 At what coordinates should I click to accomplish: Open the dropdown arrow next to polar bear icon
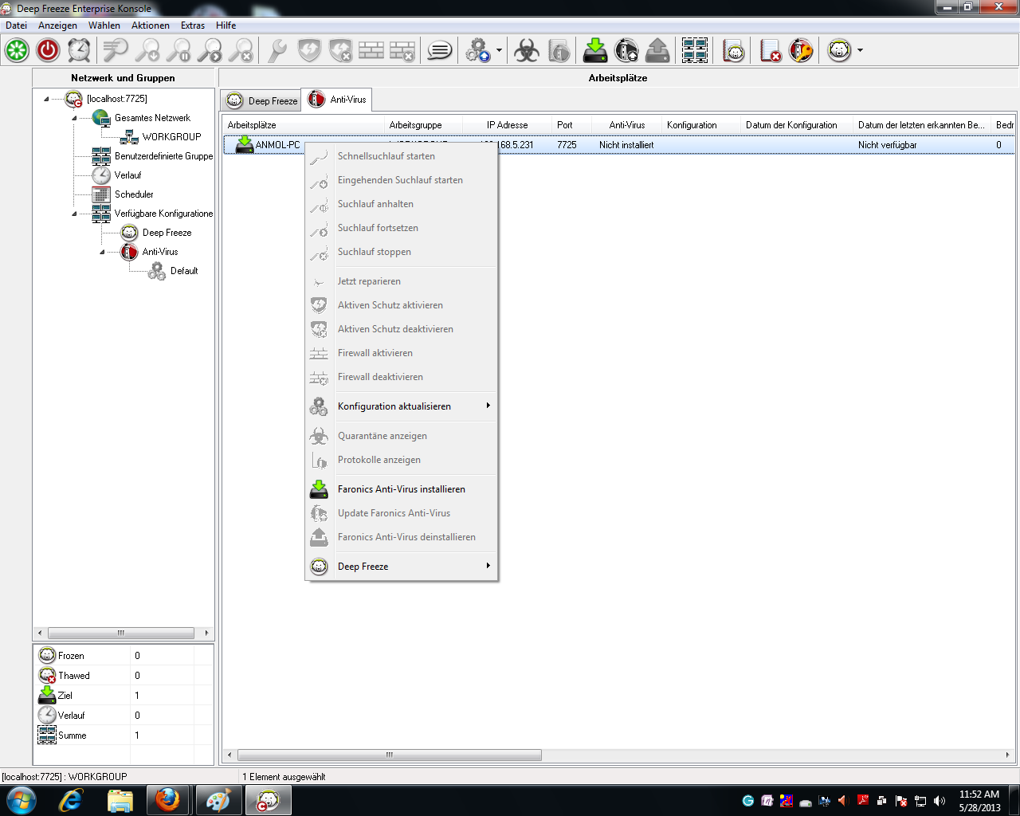click(x=860, y=50)
